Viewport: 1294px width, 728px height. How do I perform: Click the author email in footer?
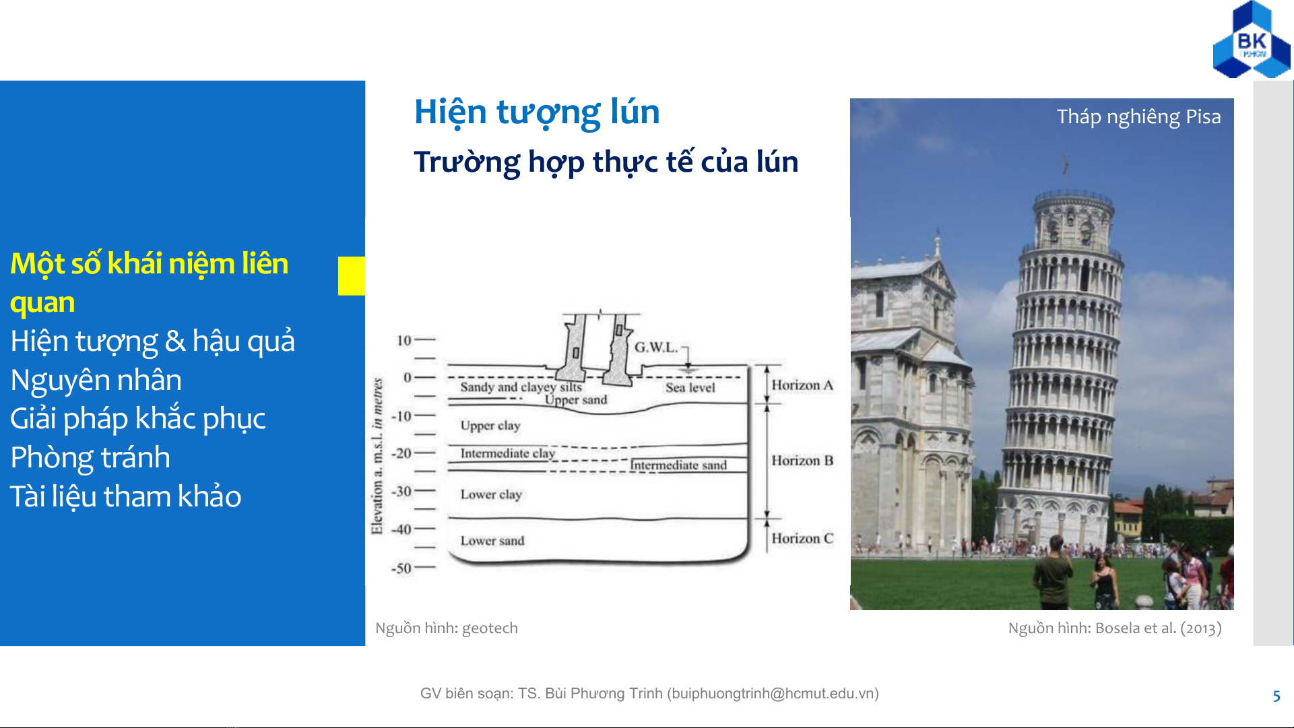772,694
